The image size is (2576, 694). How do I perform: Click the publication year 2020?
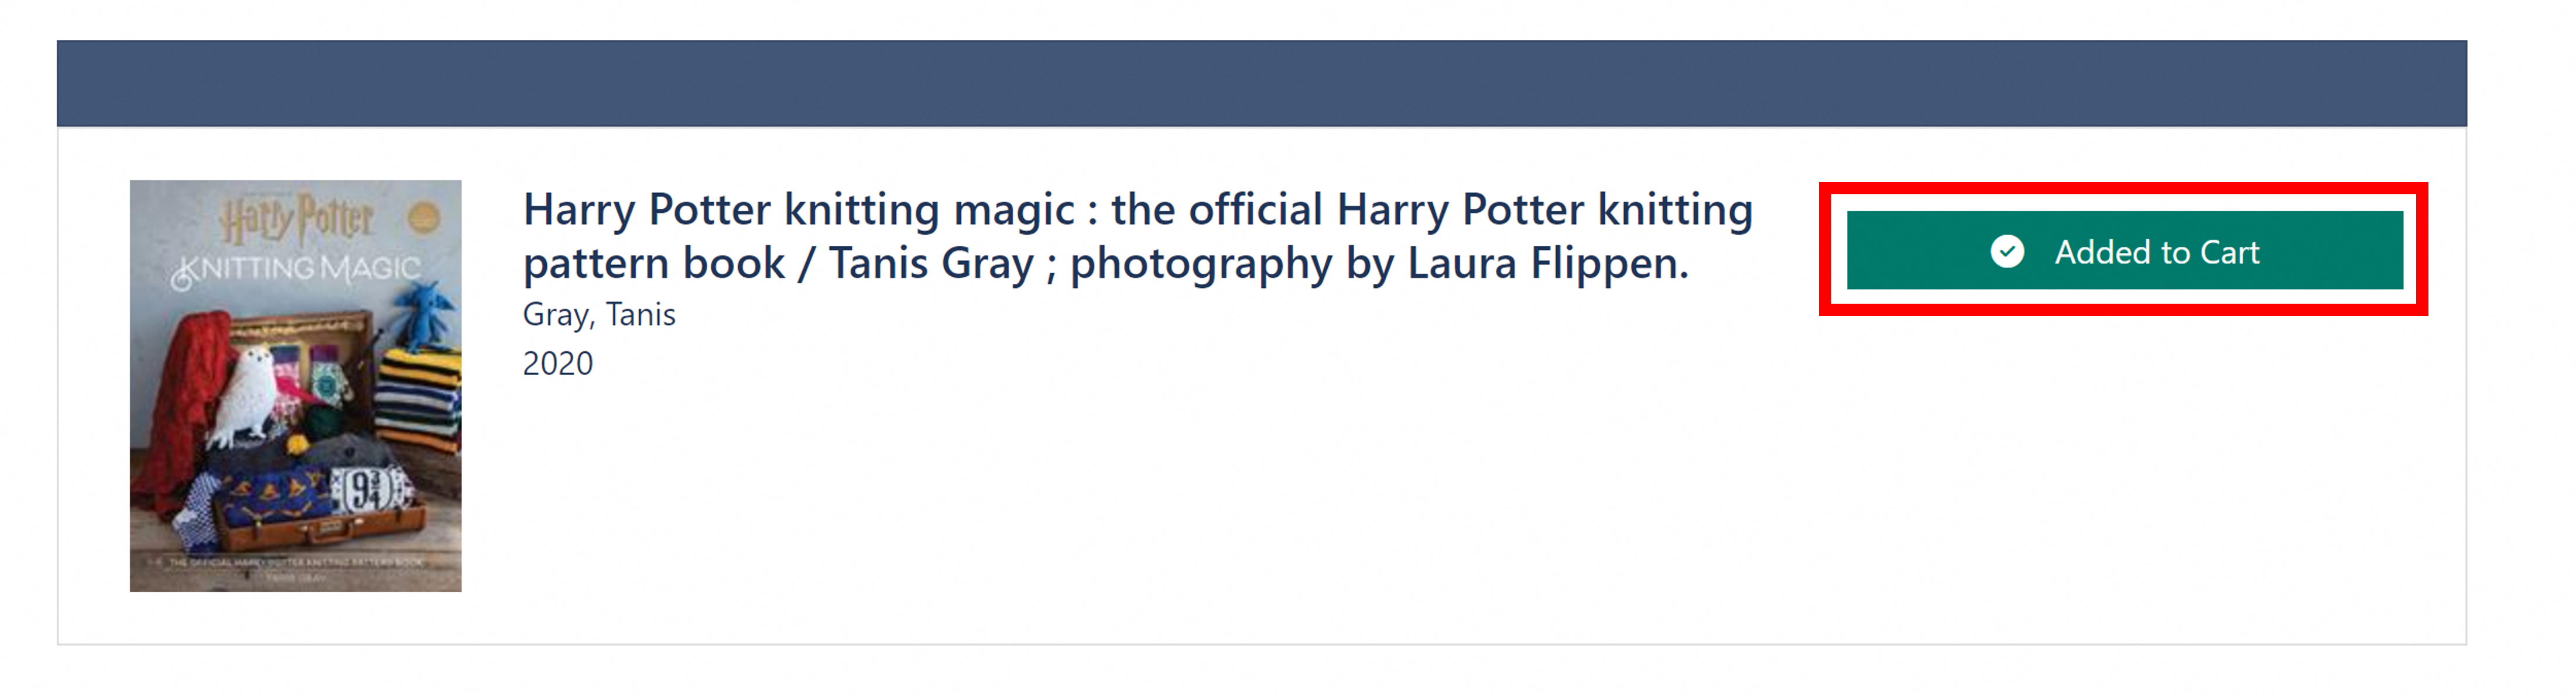[557, 363]
